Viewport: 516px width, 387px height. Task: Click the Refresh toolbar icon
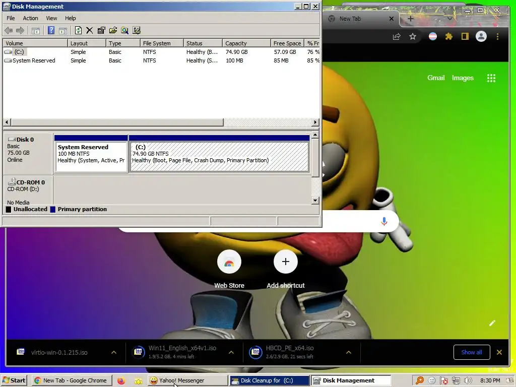coord(78,31)
